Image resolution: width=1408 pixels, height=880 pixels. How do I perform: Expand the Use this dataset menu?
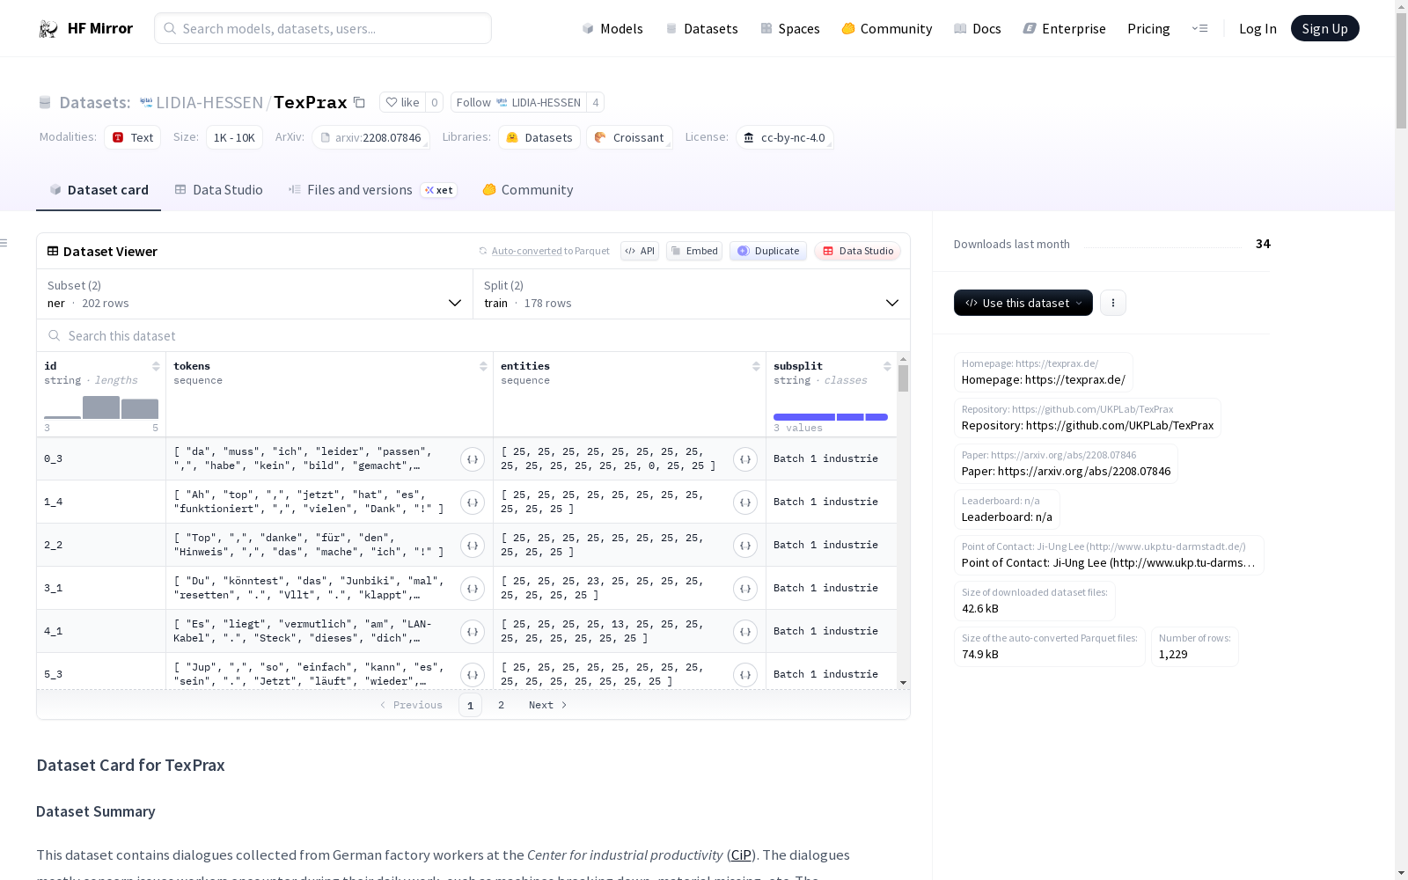1023,303
